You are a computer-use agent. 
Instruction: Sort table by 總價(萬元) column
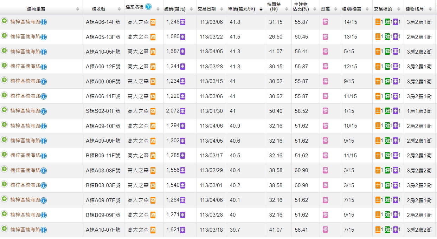(x=175, y=9)
